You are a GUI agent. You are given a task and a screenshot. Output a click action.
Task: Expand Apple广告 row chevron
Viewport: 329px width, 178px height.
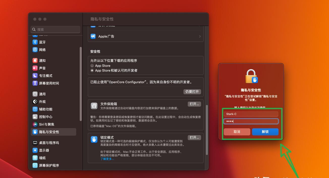200,37
